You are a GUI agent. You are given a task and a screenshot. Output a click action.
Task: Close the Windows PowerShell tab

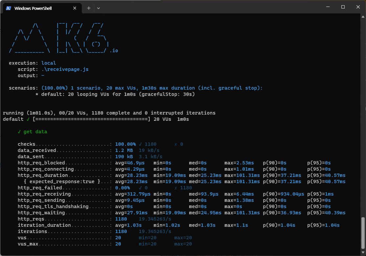(x=75, y=8)
